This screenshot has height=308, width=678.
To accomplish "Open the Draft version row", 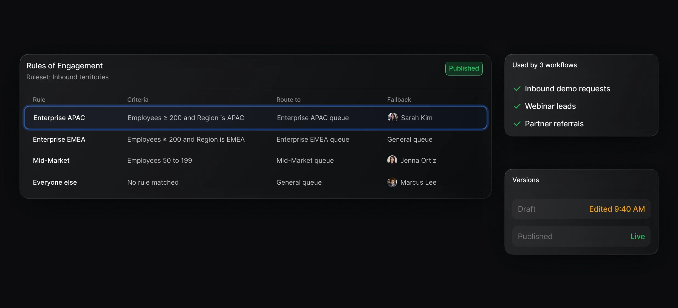I will tap(581, 209).
